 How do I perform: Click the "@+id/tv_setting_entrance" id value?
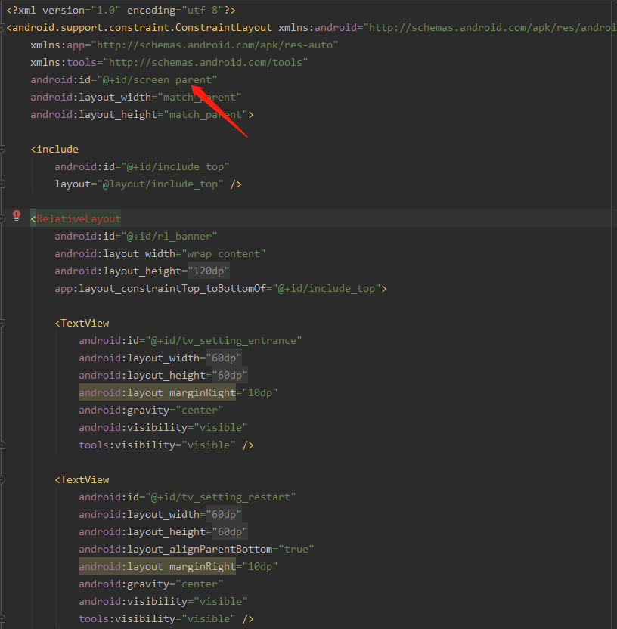tap(224, 340)
